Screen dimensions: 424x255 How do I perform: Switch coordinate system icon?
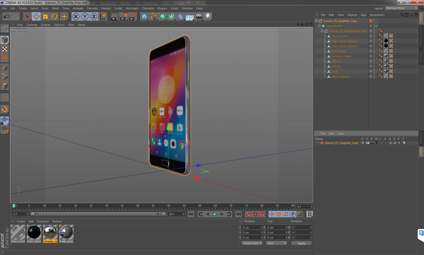point(103,17)
